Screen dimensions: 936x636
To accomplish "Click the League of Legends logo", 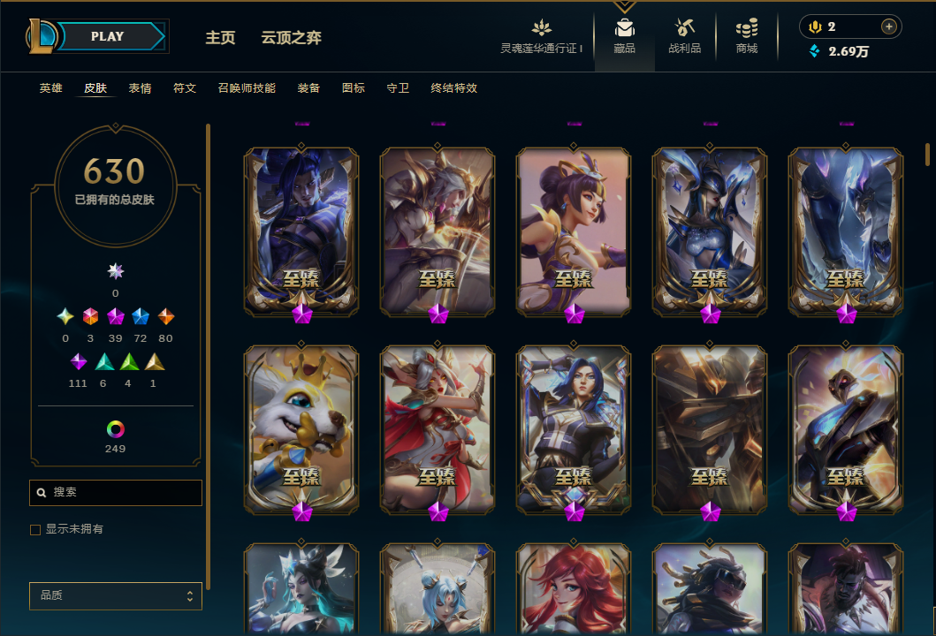I will [x=41, y=36].
